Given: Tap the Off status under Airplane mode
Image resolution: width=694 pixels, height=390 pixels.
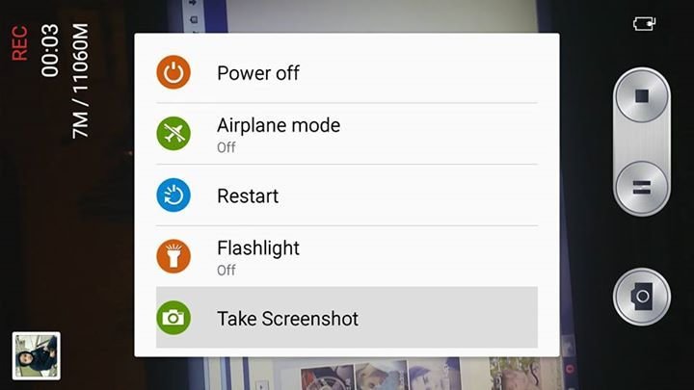Looking at the screenshot, I should 227,147.
